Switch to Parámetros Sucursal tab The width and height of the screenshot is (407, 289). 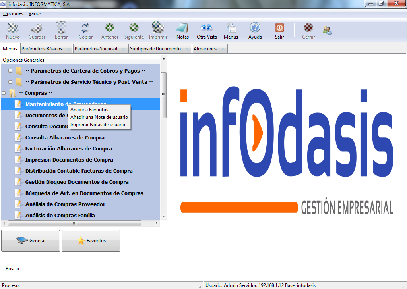(x=96, y=49)
